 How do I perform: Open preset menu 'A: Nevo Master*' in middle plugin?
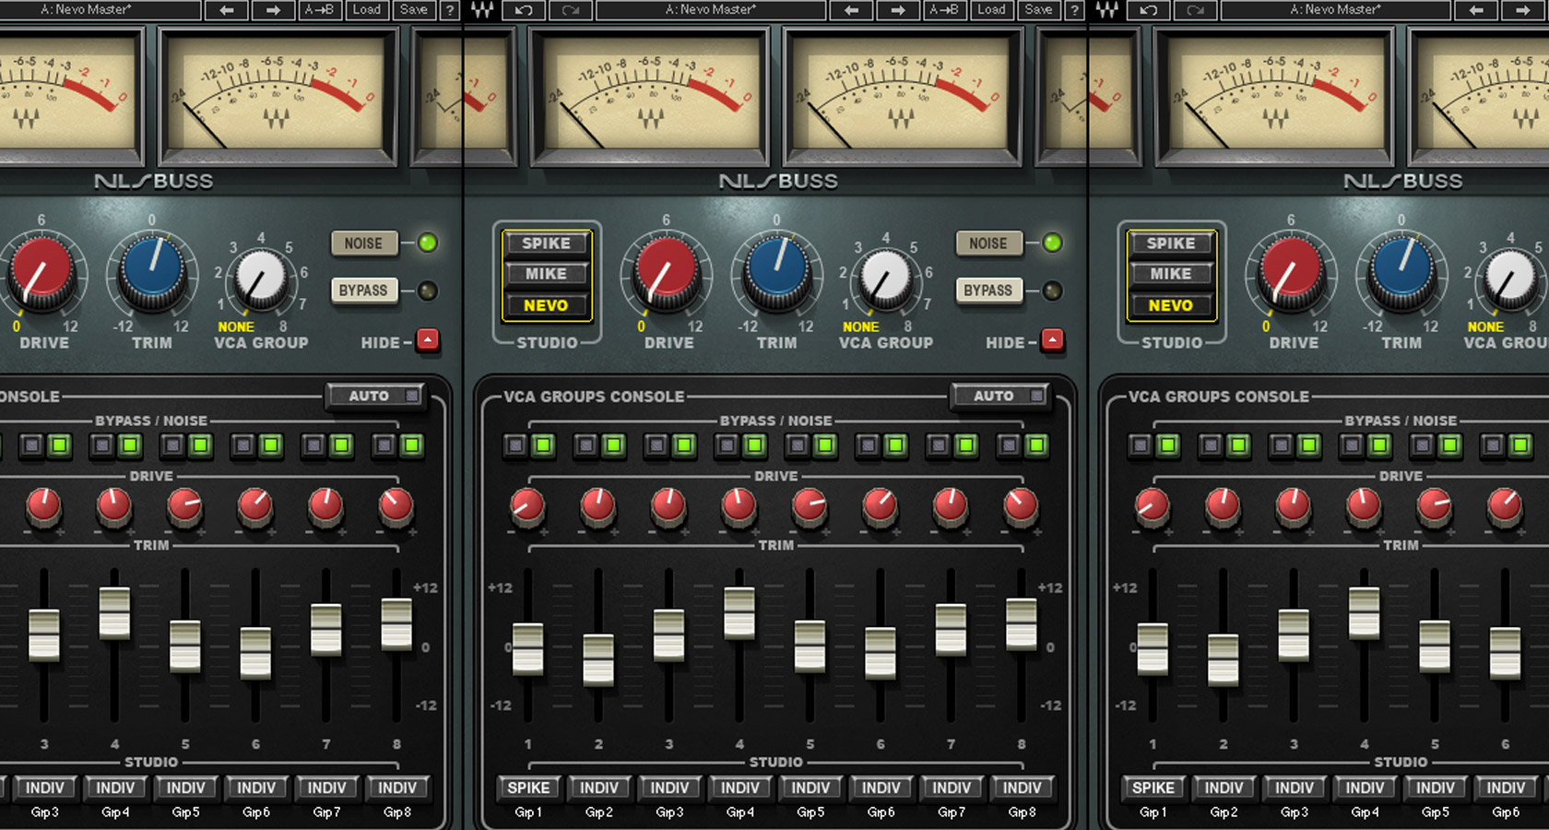(x=711, y=10)
